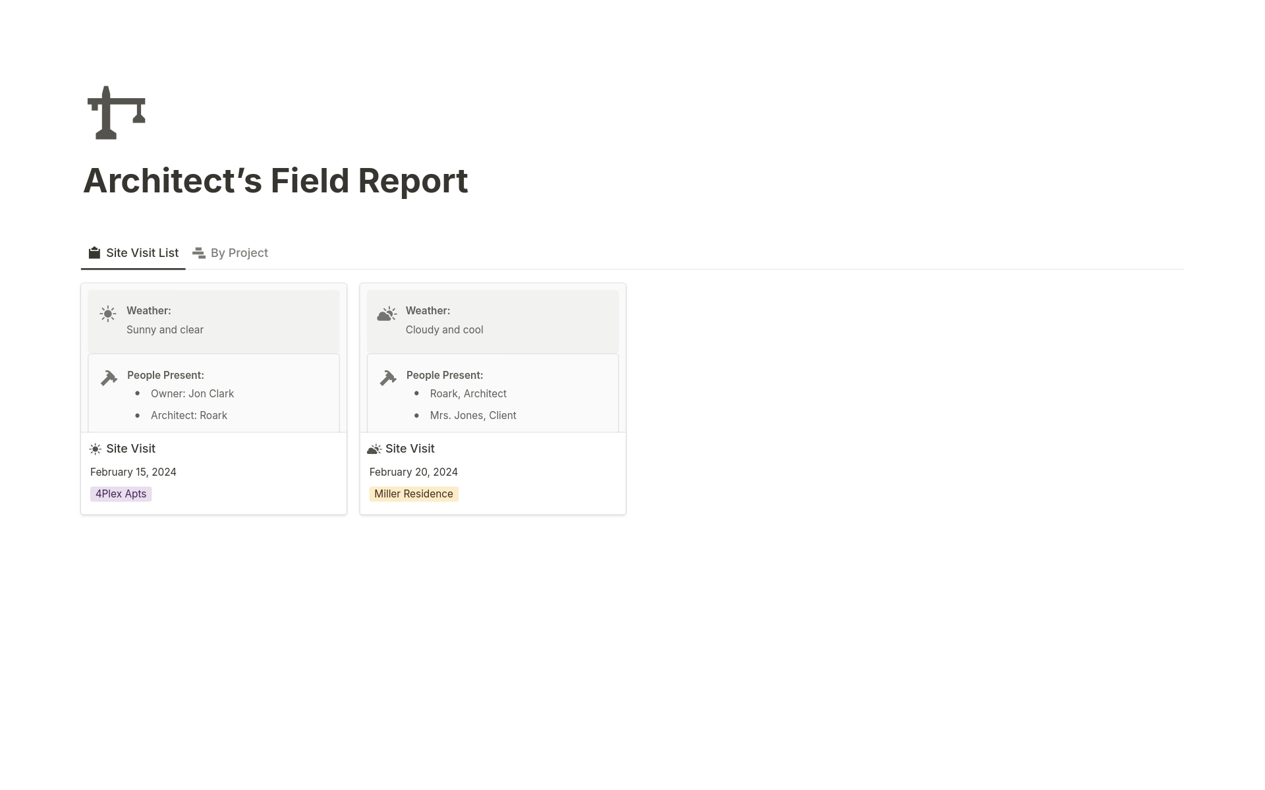Click the Weather: Sunny and clear callout block
Screen dimensions: 1265x790
click(213, 321)
